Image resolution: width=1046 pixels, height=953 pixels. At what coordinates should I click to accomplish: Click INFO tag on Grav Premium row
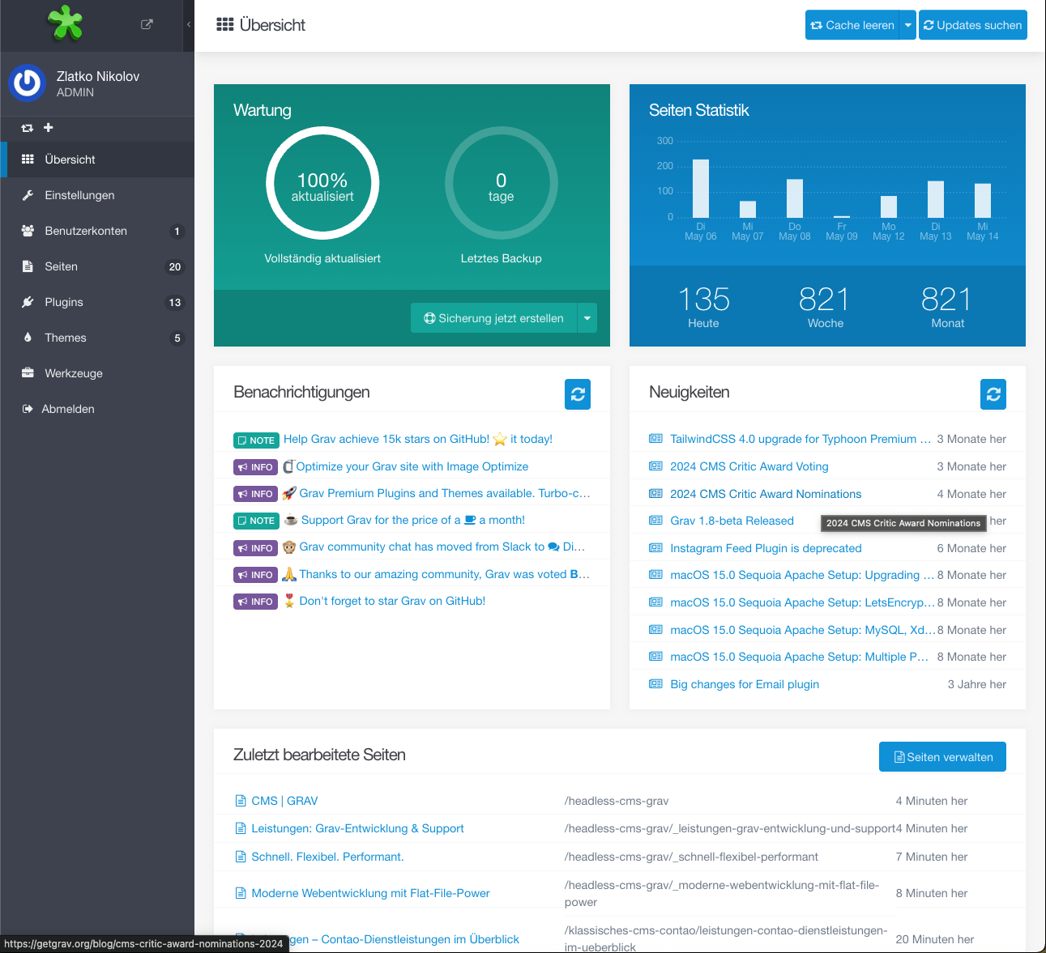(256, 494)
